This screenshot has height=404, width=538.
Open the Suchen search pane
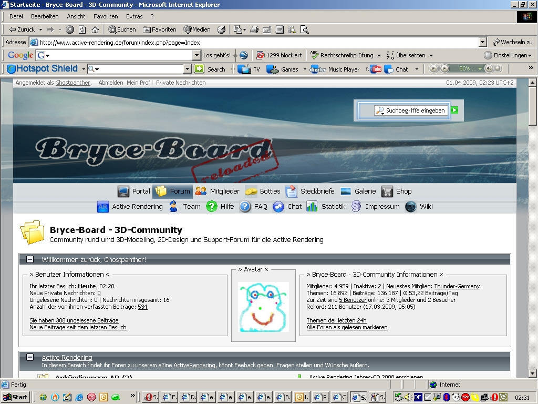(122, 29)
